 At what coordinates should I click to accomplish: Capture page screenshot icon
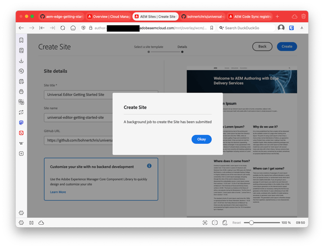(x=205, y=223)
